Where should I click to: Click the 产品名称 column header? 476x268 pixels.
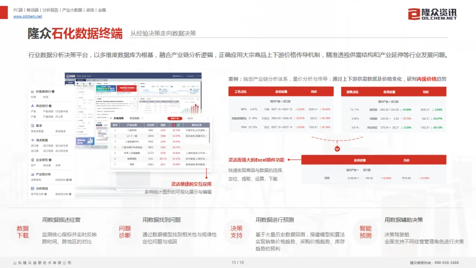pyautogui.click(x=132, y=125)
